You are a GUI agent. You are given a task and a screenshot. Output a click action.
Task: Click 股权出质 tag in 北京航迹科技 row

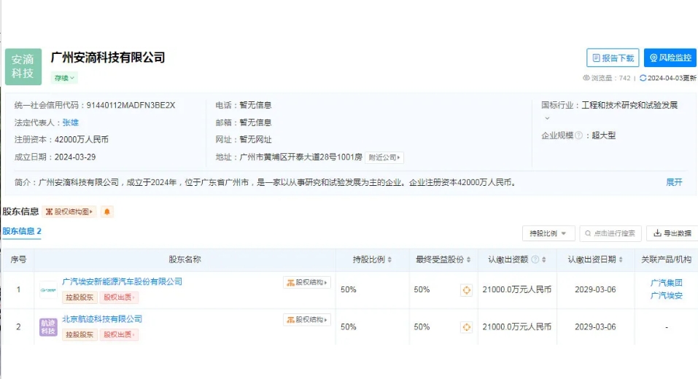[x=119, y=335]
